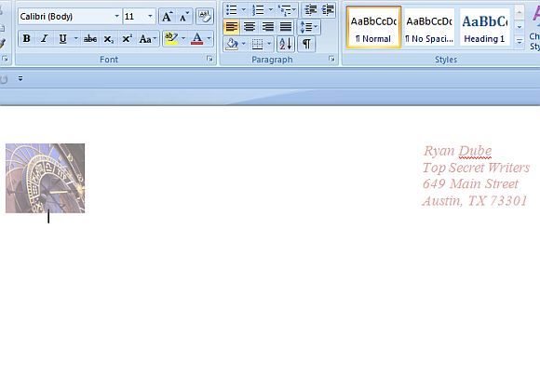Center the text
Viewport: 540px width, 365px height.
(250, 27)
